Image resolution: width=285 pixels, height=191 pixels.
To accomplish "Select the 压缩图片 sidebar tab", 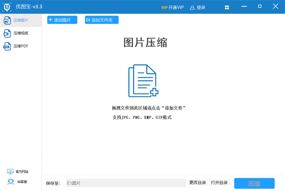I will (20, 20).
